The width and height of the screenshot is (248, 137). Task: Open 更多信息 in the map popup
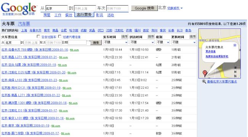(211, 52)
